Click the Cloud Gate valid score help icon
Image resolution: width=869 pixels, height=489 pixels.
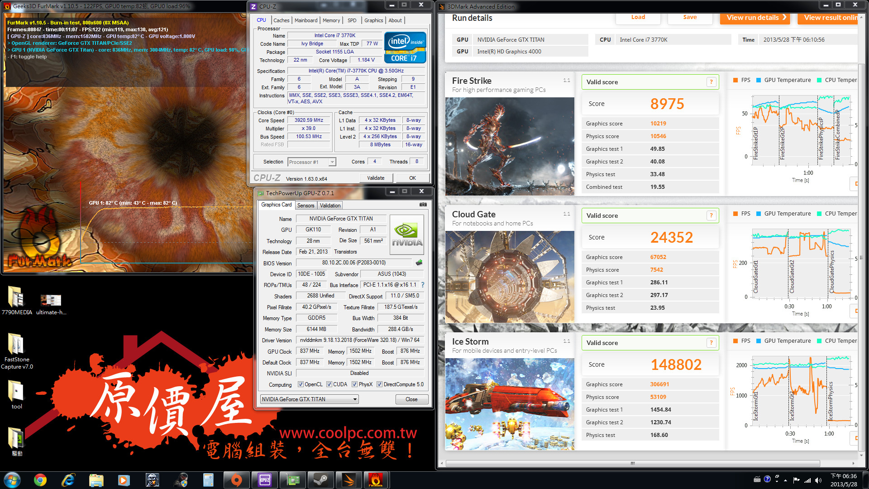(x=711, y=216)
